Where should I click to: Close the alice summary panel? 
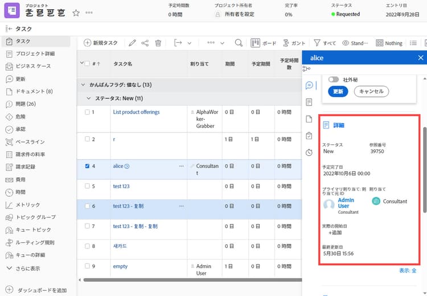(x=421, y=58)
